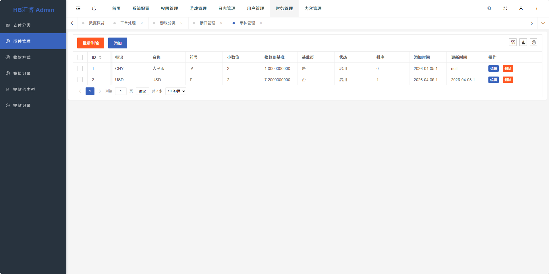The height and width of the screenshot is (274, 549).
Task: Check the USD row checkbox
Action: click(80, 80)
